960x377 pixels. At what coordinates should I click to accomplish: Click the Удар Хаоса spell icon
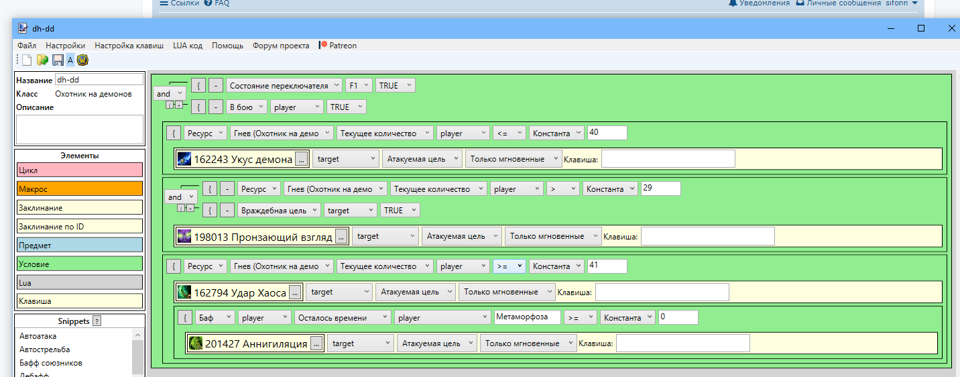[184, 292]
